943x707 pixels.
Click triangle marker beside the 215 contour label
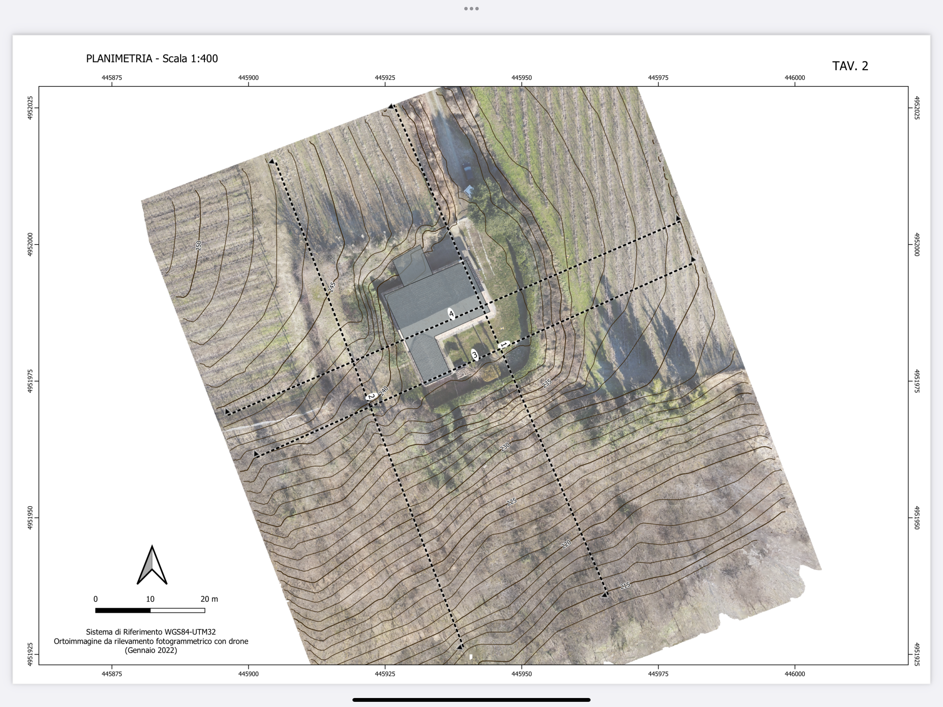tap(604, 595)
